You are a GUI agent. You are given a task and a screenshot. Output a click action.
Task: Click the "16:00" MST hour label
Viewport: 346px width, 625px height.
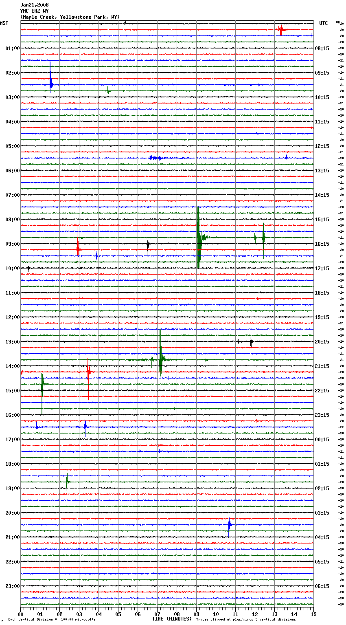click(x=13, y=415)
